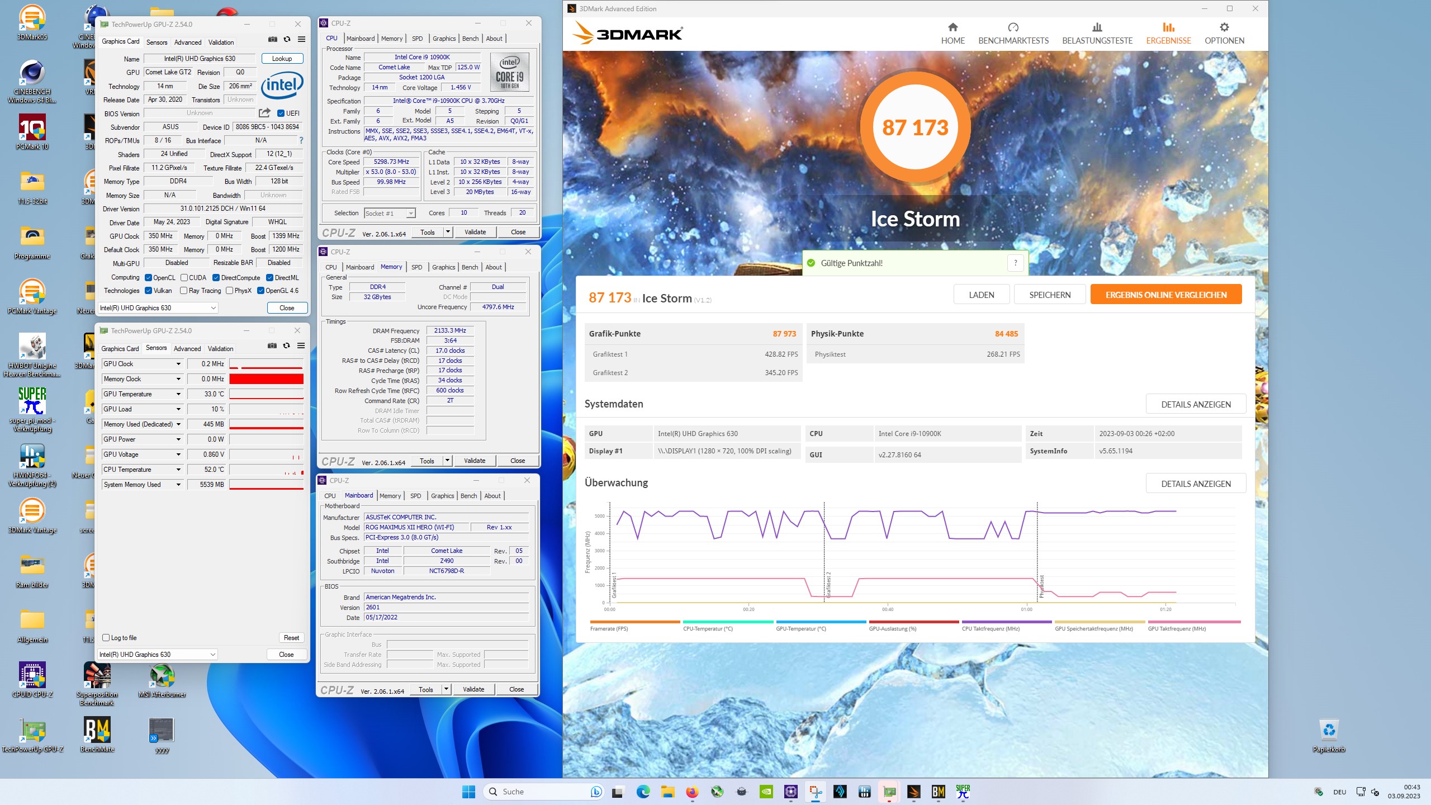Expand CPU Temperature sensor dropdown
Image resolution: width=1431 pixels, height=805 pixels.
[178, 470]
